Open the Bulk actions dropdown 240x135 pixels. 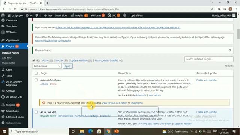[x=47, y=66]
